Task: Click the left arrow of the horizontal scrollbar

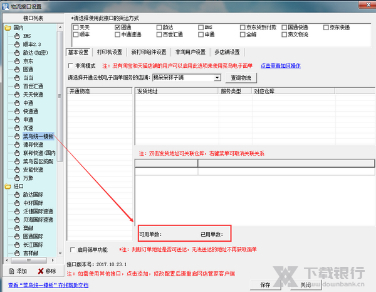Action: point(7,260)
